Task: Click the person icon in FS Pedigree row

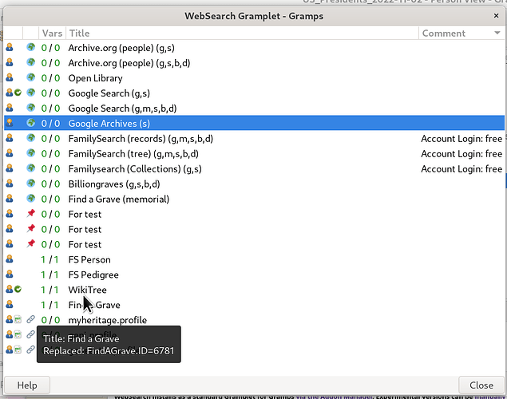Action: tap(10, 275)
